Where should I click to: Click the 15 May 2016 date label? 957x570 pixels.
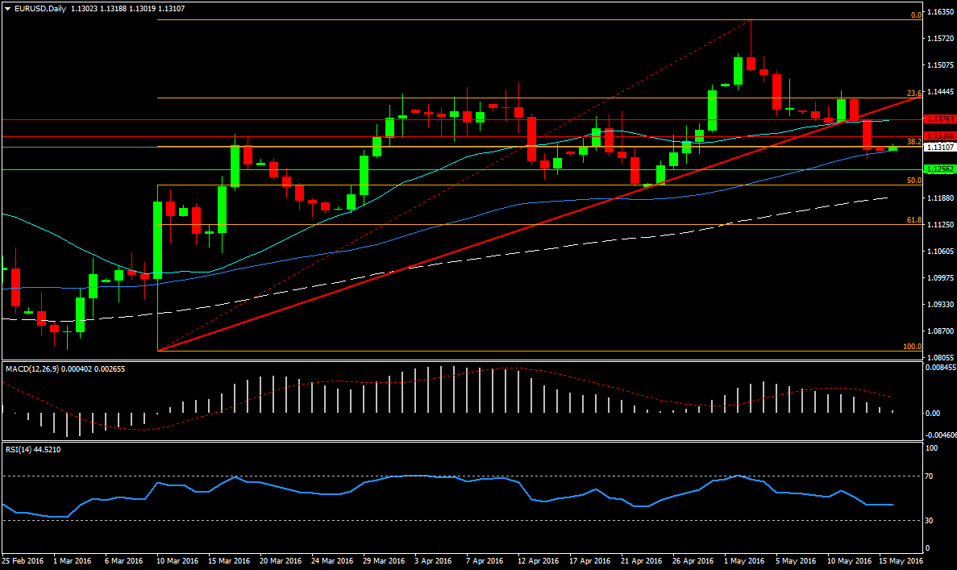click(x=901, y=560)
